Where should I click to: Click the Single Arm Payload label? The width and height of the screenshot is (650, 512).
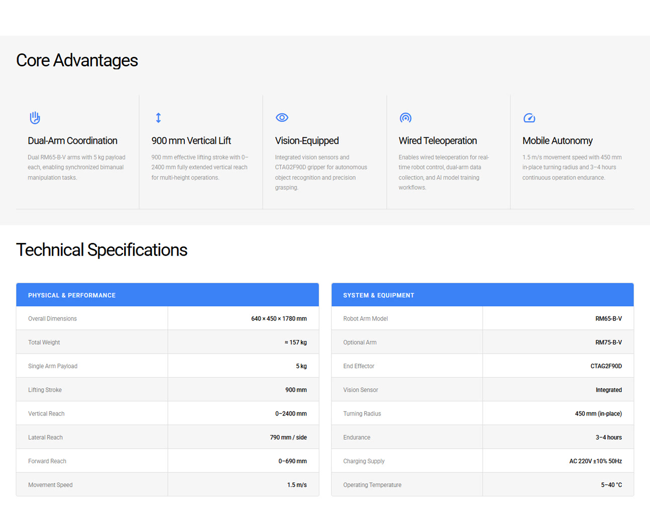click(x=53, y=366)
